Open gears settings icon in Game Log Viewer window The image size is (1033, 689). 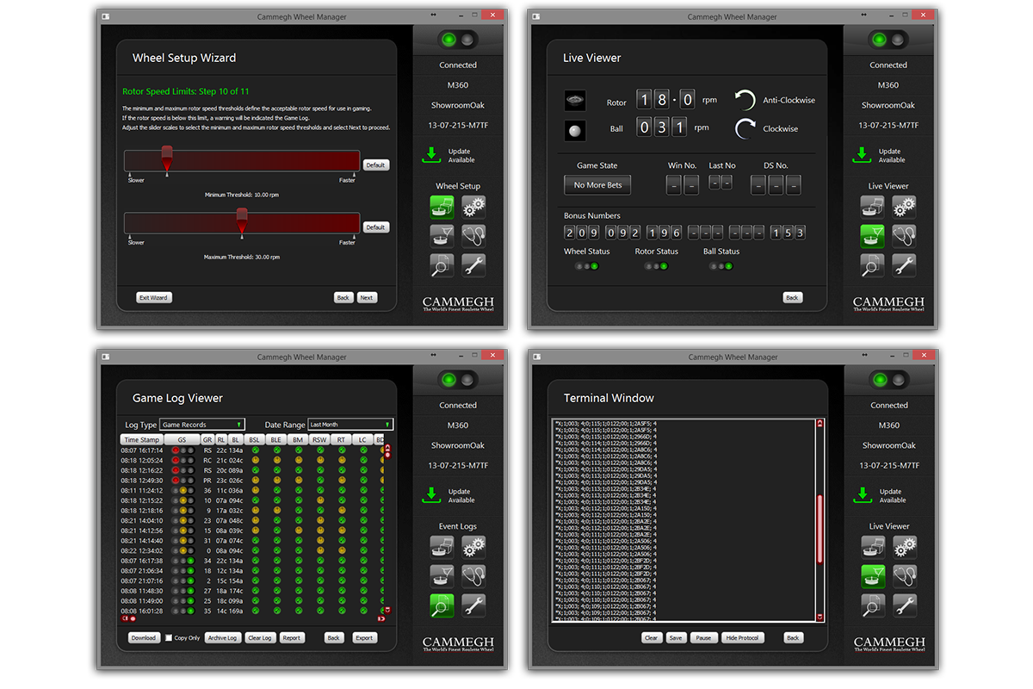pyautogui.click(x=473, y=547)
